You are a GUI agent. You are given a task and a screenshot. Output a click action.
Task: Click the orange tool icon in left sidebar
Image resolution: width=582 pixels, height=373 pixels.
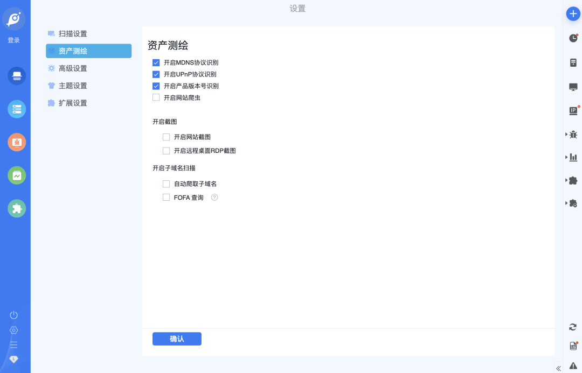[x=16, y=143]
